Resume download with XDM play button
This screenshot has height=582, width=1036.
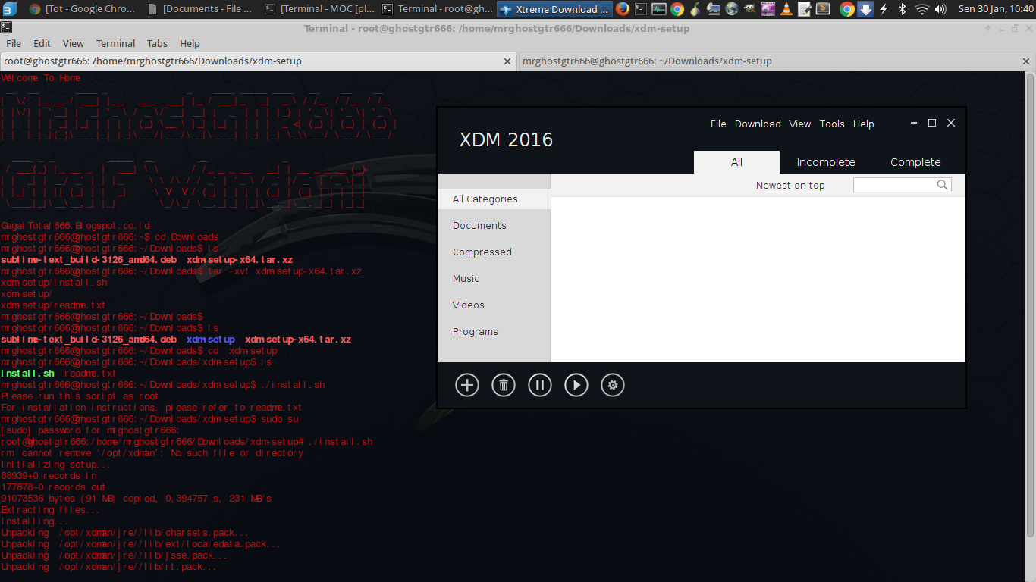(x=576, y=385)
